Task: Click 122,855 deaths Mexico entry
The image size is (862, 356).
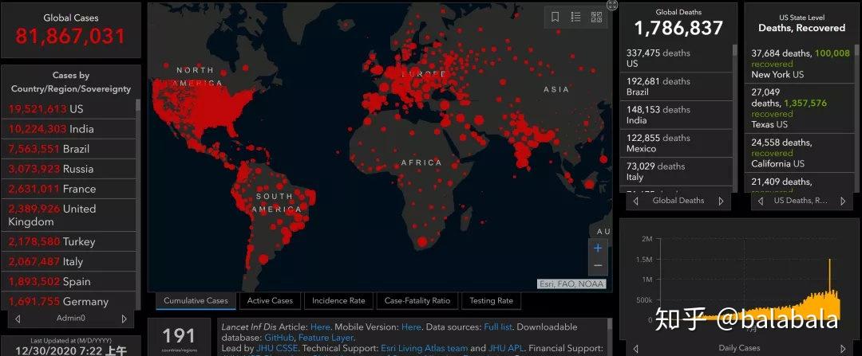Action: click(x=676, y=143)
